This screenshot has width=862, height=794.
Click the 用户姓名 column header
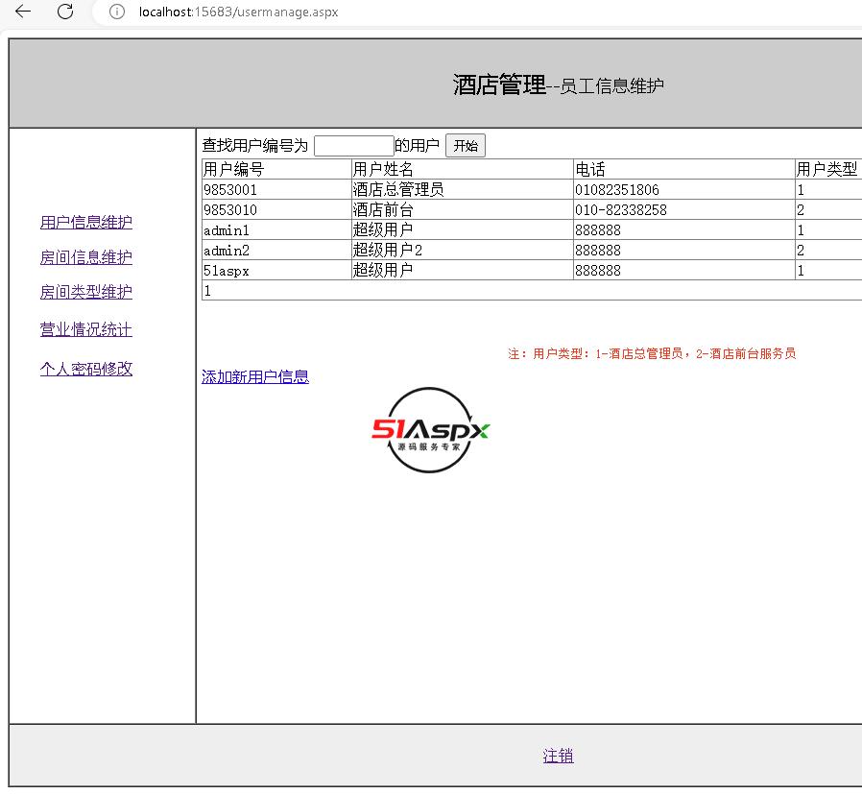(383, 170)
